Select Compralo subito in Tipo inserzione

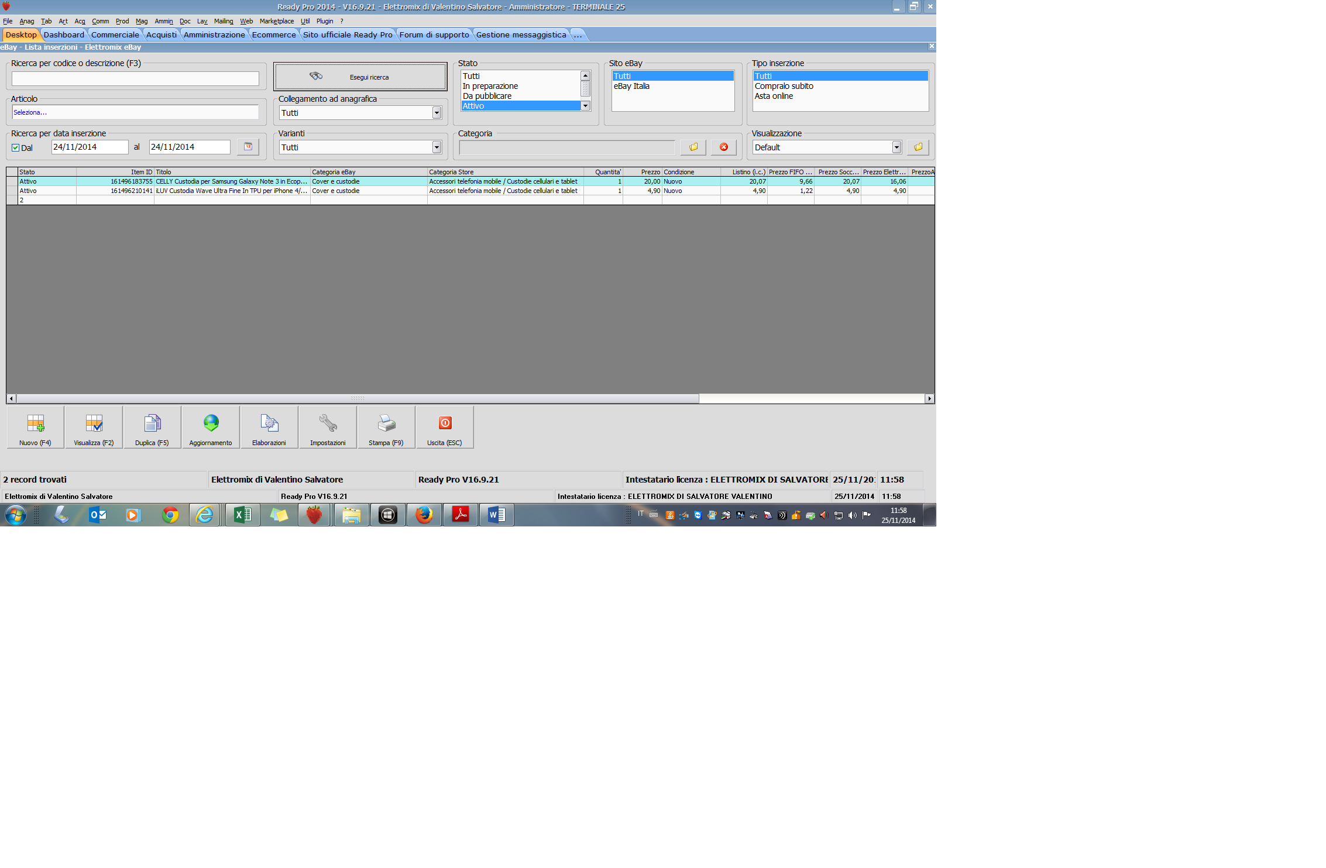point(784,86)
